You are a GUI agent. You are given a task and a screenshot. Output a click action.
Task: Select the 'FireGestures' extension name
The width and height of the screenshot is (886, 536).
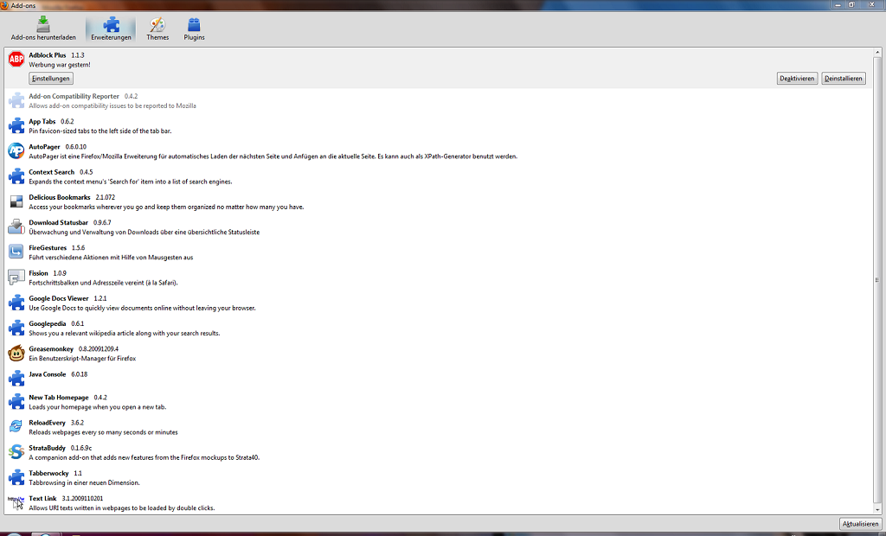pyautogui.click(x=48, y=248)
